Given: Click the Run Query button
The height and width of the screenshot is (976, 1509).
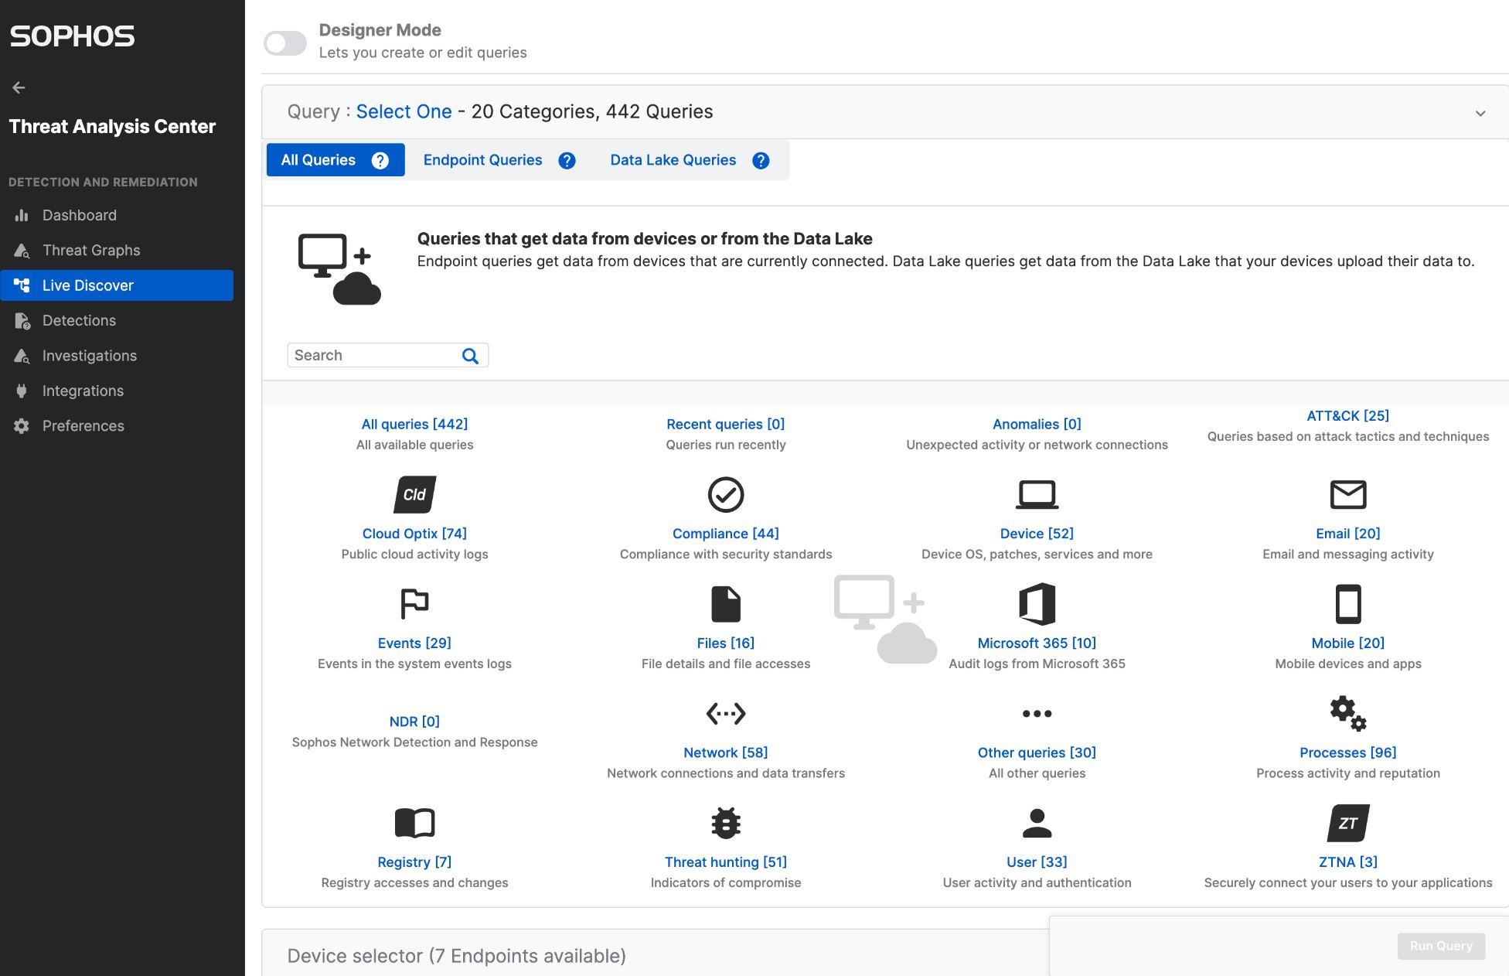Looking at the screenshot, I should (1440, 946).
